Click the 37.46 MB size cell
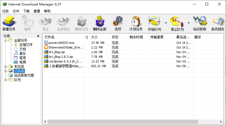Screen dimensions: 226x126 click(98, 43)
